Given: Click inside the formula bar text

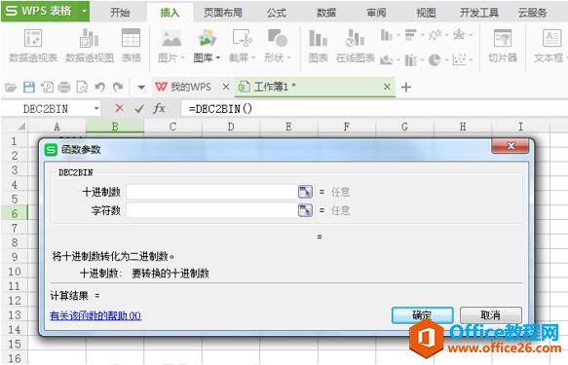Looking at the screenshot, I should point(220,108).
